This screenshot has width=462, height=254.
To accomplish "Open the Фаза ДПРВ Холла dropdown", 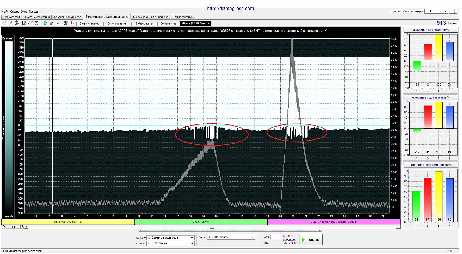I will (x=231, y=237).
